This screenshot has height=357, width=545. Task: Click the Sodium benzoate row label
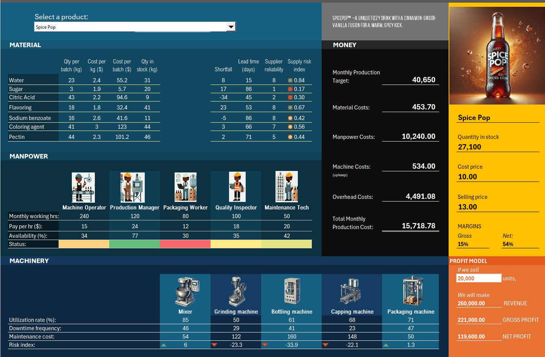(30, 118)
